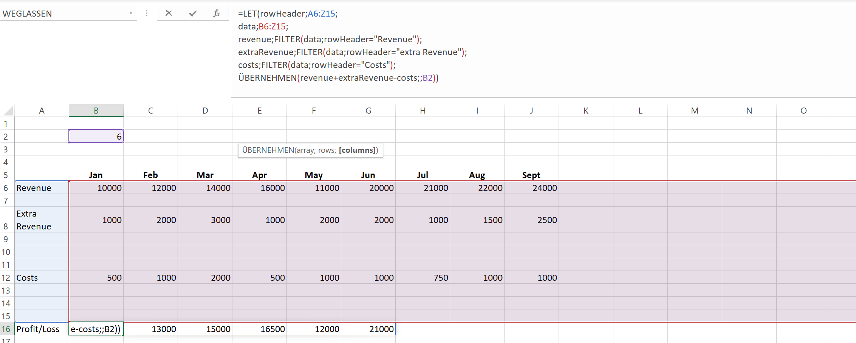Click Extra Revenue Aug value 1500

coord(477,219)
